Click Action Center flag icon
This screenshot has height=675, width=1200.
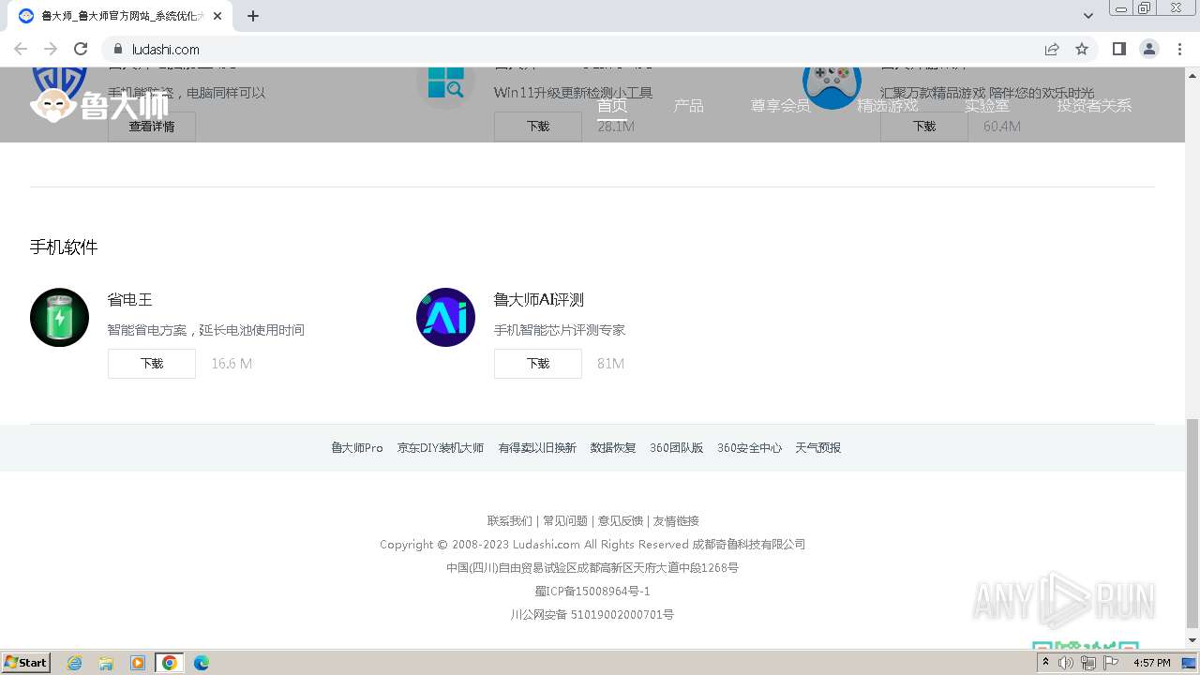[x=1110, y=663]
